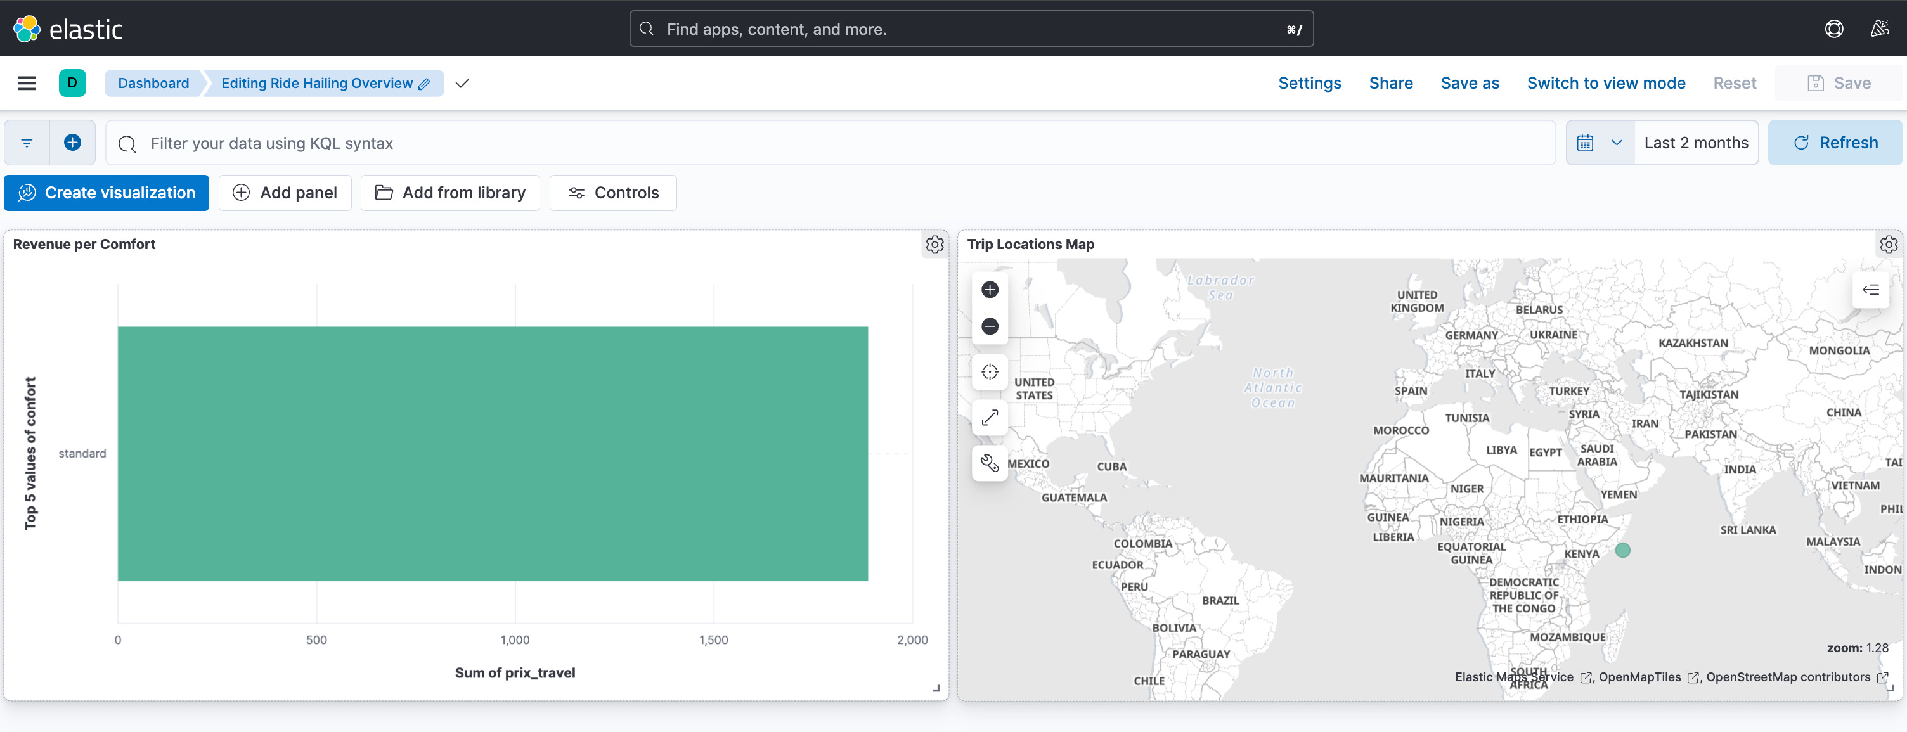Click Create visualization button
1907x732 pixels.
click(x=107, y=193)
